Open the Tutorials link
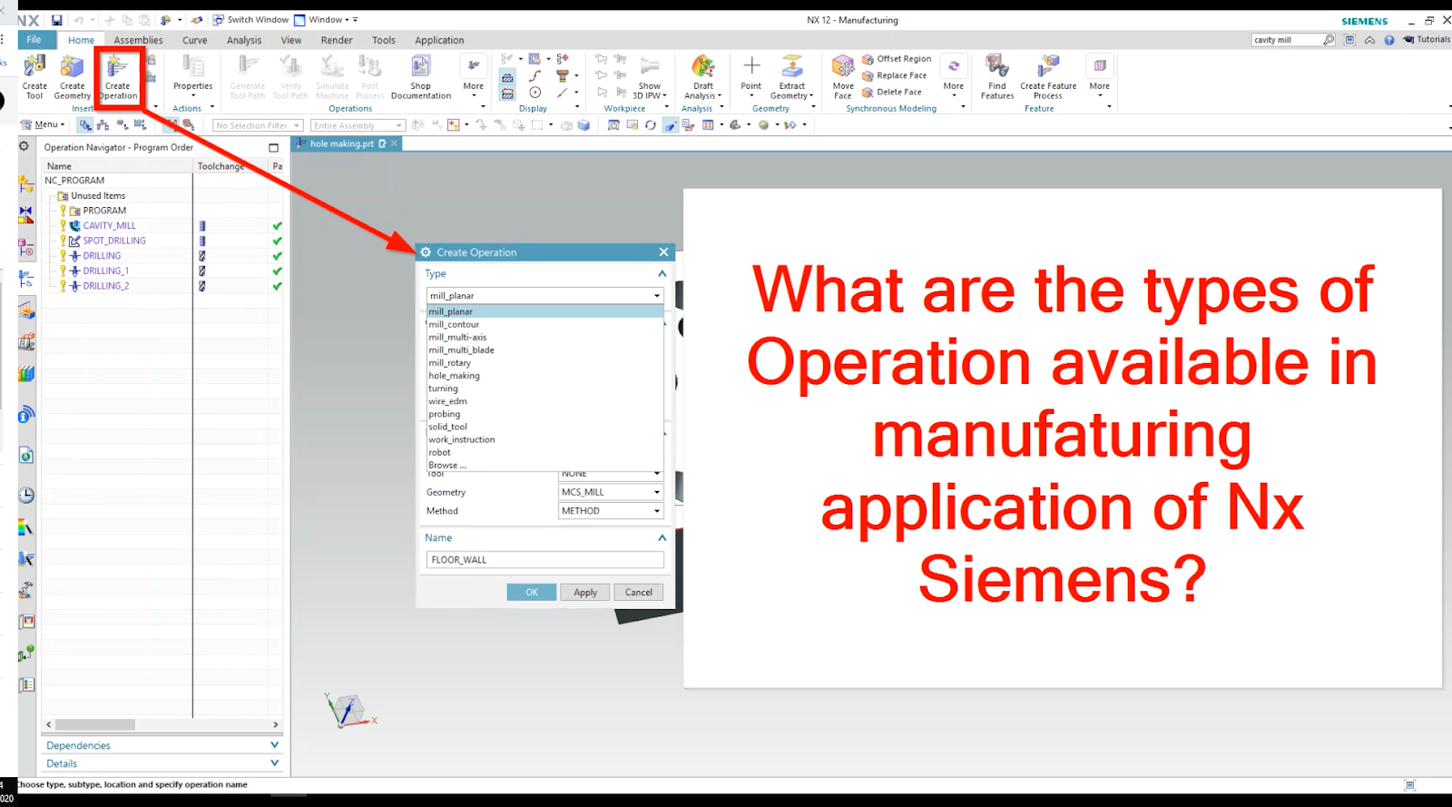The height and width of the screenshot is (807, 1452). [1427, 40]
